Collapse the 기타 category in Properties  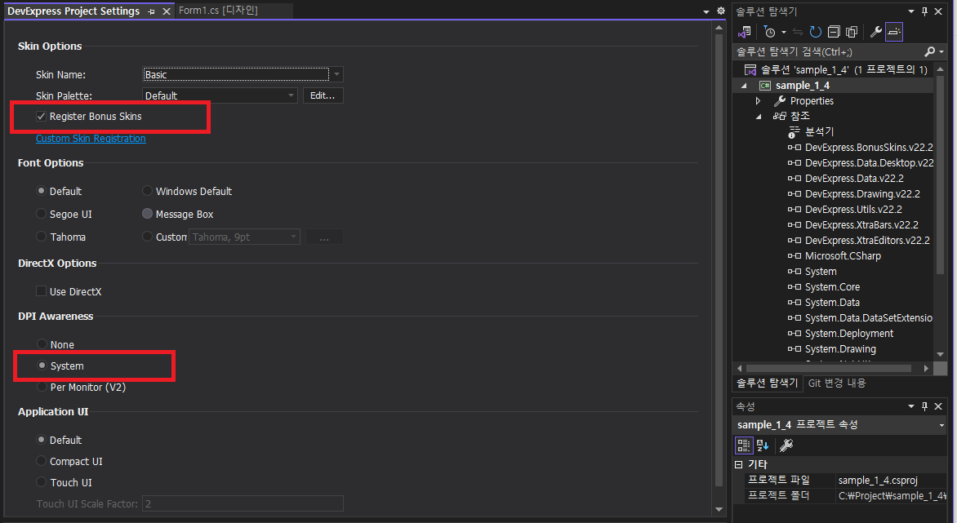(x=738, y=464)
